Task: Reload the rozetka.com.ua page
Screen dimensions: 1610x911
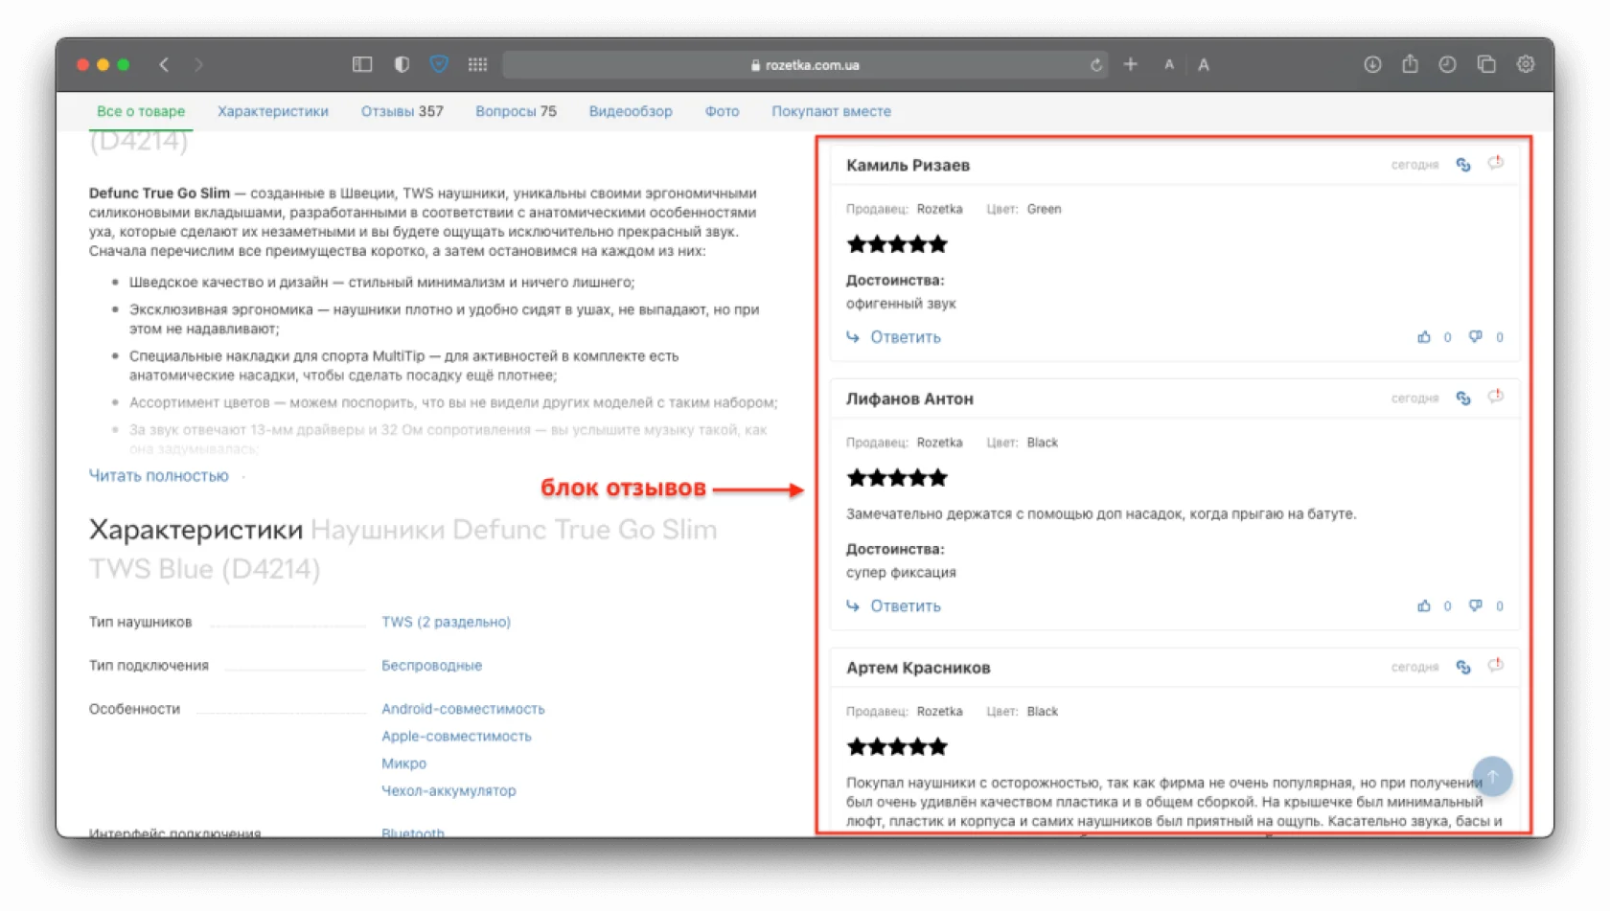Action: 1096,65
